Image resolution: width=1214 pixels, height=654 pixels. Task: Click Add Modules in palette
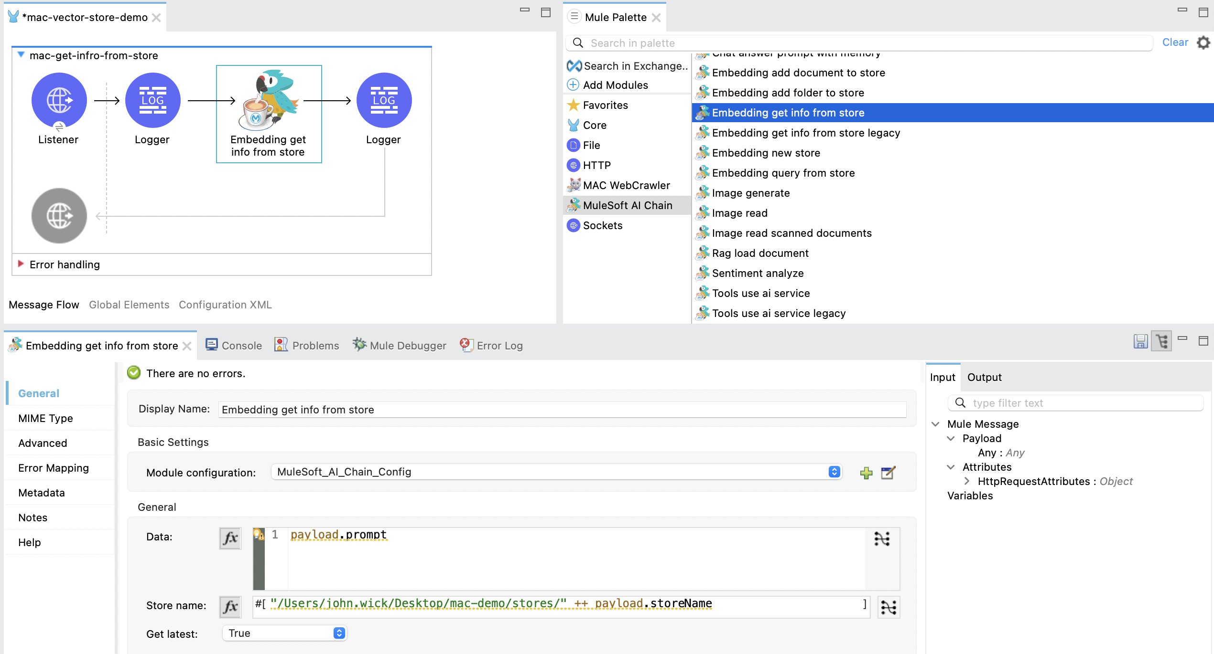607,85
